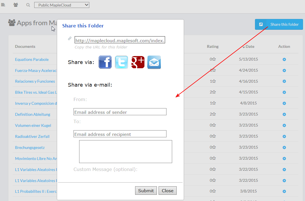305x201 pixels.
Task: Click the Documents column header
Action: [25, 46]
